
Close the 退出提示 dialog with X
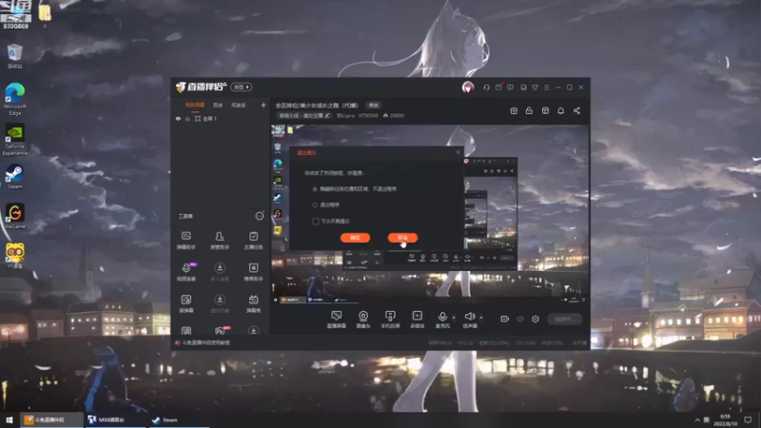point(458,152)
